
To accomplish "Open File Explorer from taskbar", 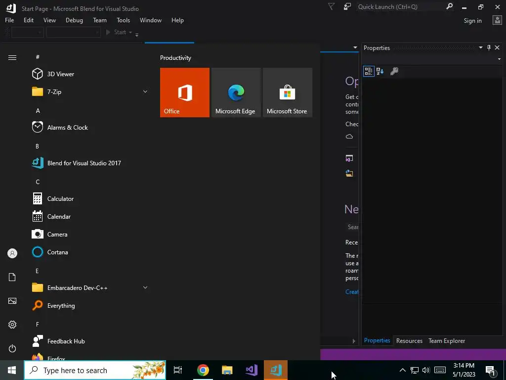I will pos(227,370).
